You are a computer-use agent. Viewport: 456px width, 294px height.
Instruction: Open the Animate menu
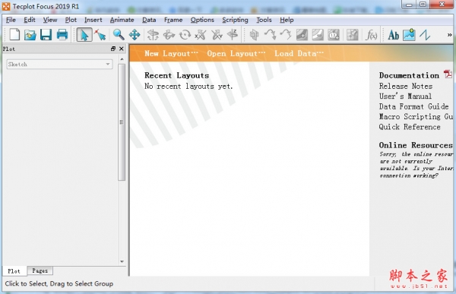click(x=122, y=20)
